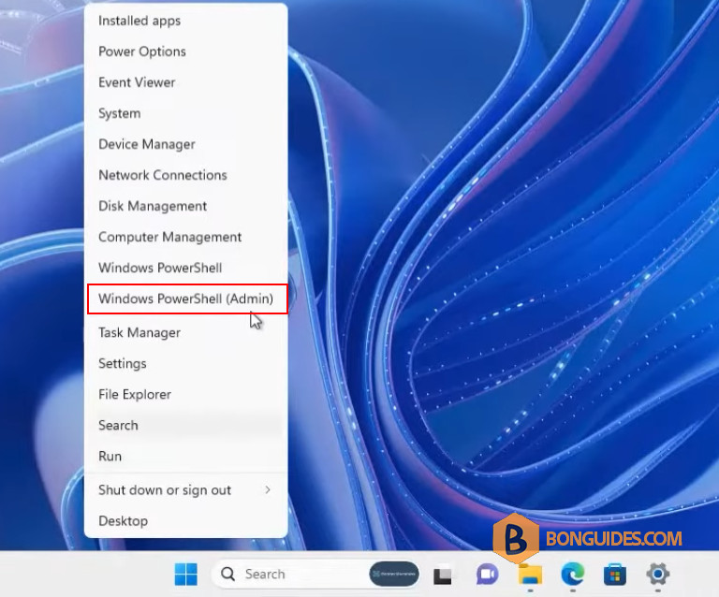Click the taskbar Search box
The height and width of the screenshot is (597, 719).
coord(315,575)
